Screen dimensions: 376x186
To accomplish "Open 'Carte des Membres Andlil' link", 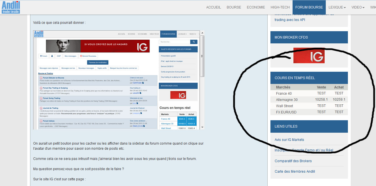I will tap(295, 172).
